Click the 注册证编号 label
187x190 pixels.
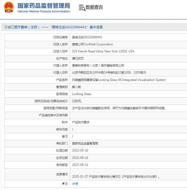[x=61, y=37]
